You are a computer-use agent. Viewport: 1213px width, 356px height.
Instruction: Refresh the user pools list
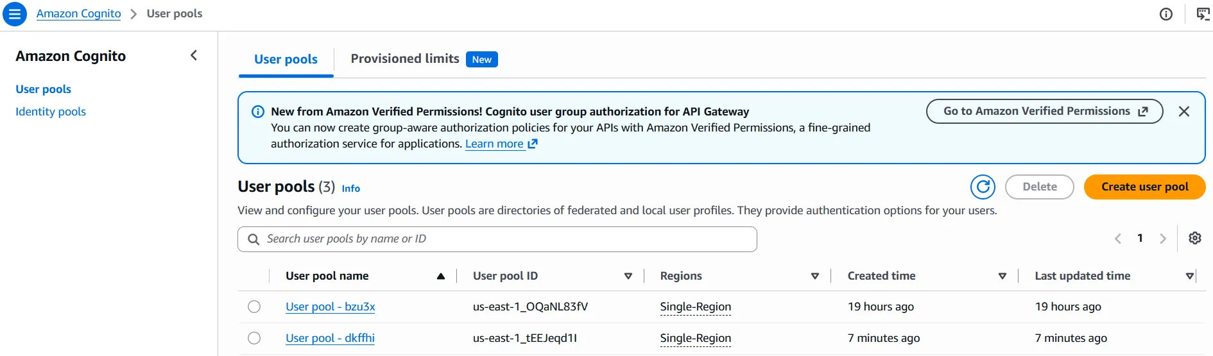click(x=983, y=187)
